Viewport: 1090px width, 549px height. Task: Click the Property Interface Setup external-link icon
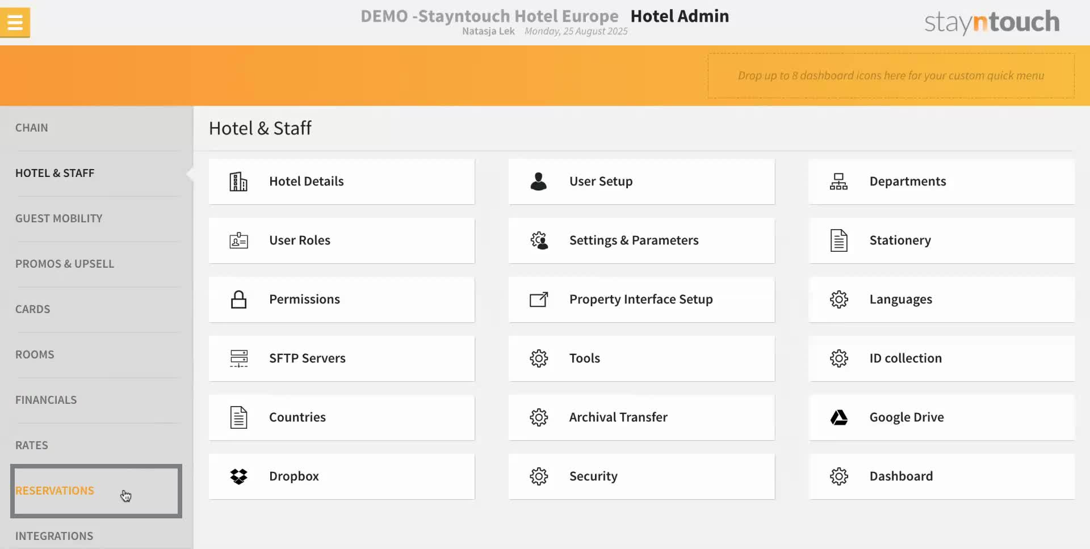(x=539, y=299)
